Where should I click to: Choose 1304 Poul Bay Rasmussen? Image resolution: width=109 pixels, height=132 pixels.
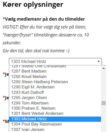pos(55,124)
